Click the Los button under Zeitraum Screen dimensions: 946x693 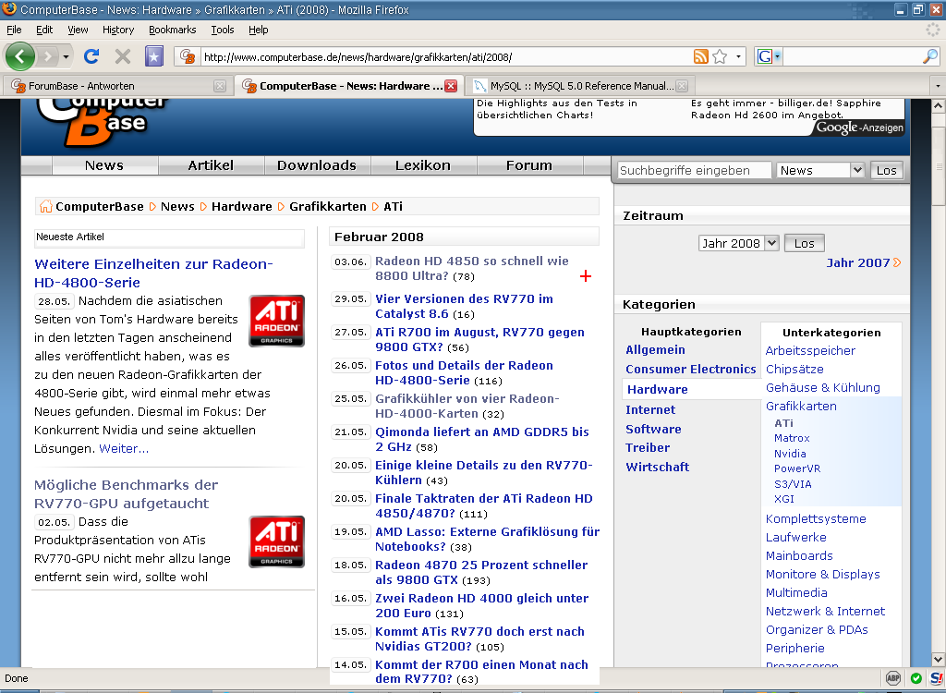805,243
